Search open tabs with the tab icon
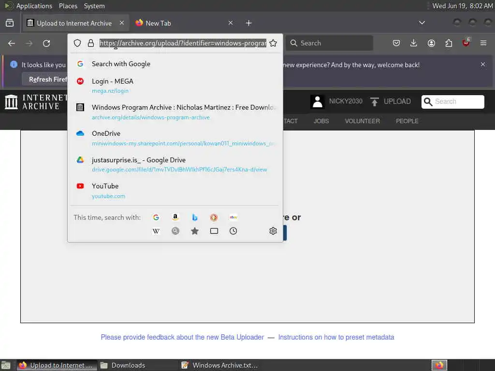Viewport: 495px width, 371px height. (214, 231)
